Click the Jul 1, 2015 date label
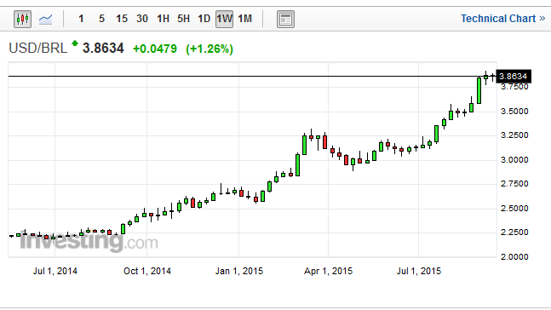 (419, 271)
